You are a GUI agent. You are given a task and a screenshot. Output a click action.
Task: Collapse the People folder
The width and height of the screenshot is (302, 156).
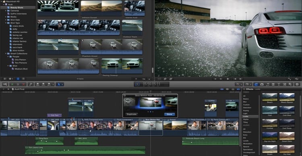(x=8, y=57)
